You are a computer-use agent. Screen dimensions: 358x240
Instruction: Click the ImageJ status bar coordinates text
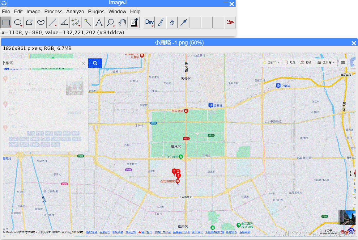click(63, 32)
